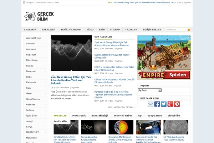Go to ANASAYFA in the navigation bar
This screenshot has width=214, height=143.
tap(30, 30)
